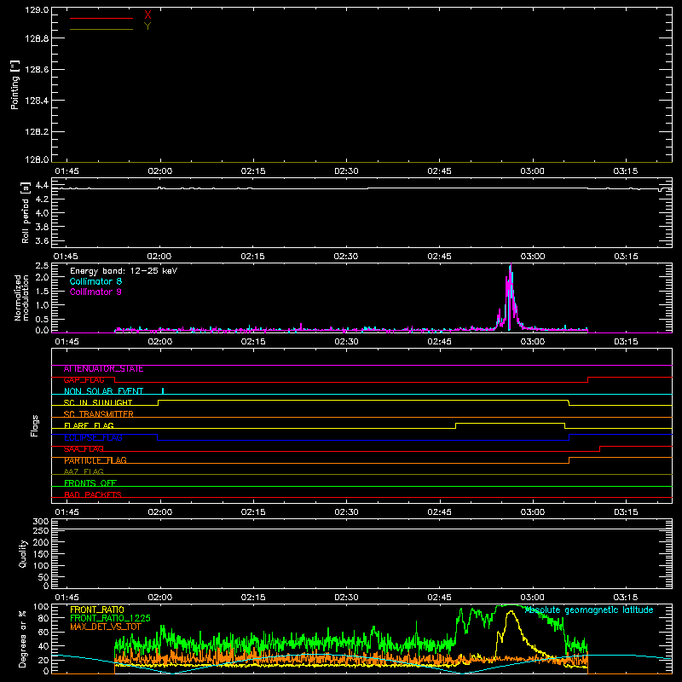The height and width of the screenshot is (682, 682).
Task: Click the cyan NON_SOLAR_EVENT spike near 02:00
Action: click(x=163, y=390)
